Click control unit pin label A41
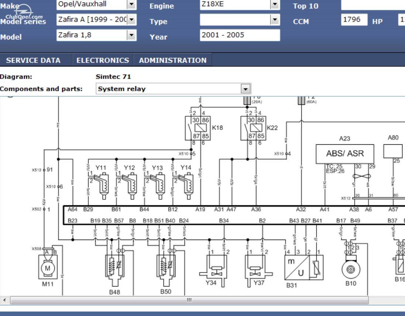This screenshot has height=316, width=405. point(325,209)
